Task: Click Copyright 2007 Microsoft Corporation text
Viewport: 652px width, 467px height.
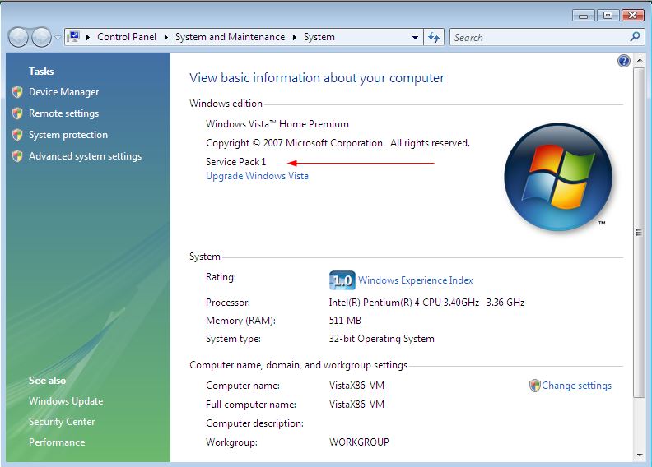Action: (338, 143)
